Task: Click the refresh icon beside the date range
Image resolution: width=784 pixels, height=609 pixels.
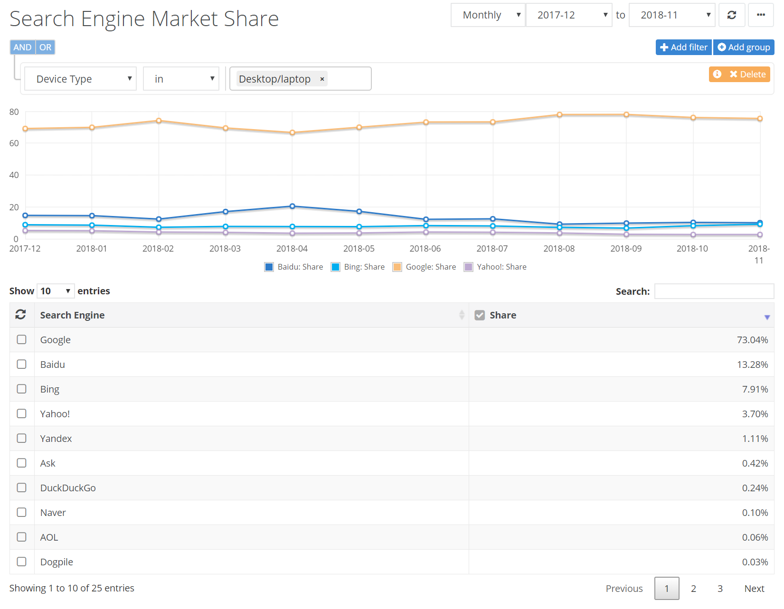Action: [731, 15]
